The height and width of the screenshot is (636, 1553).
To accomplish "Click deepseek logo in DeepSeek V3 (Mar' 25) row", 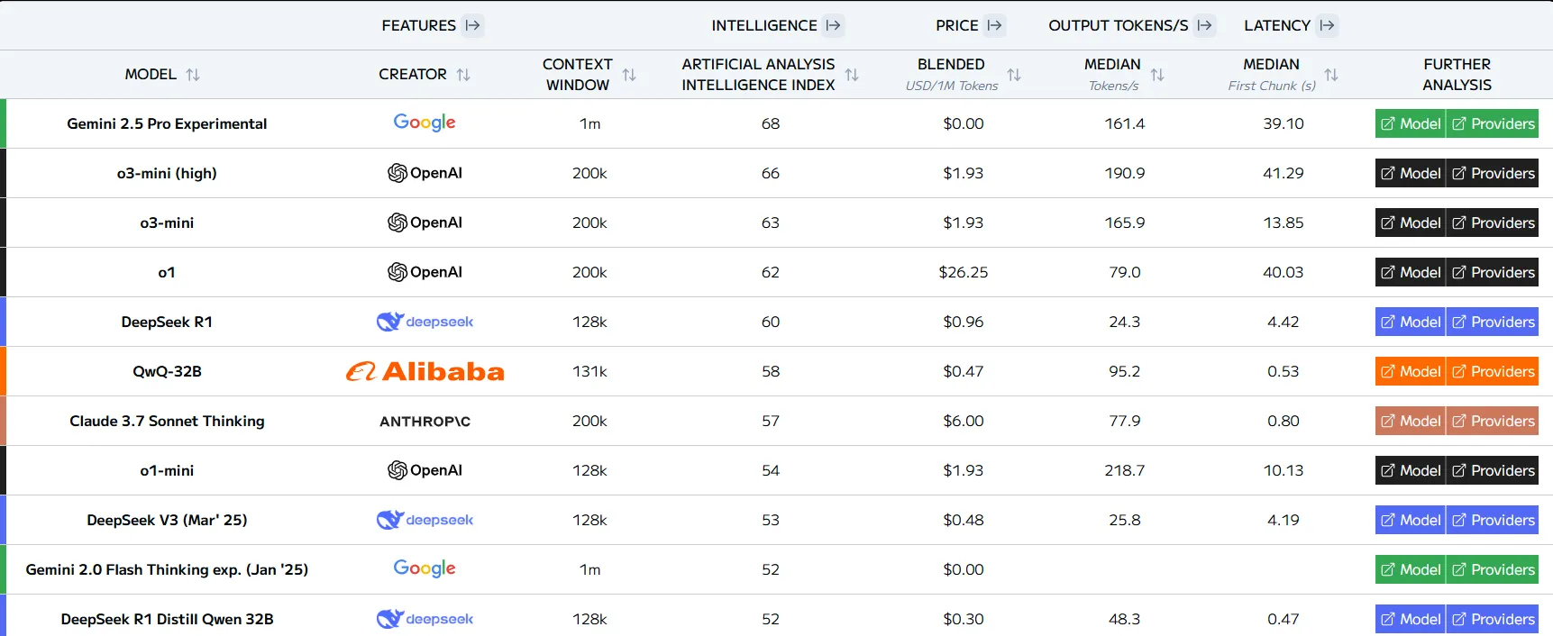I will pos(425,520).
